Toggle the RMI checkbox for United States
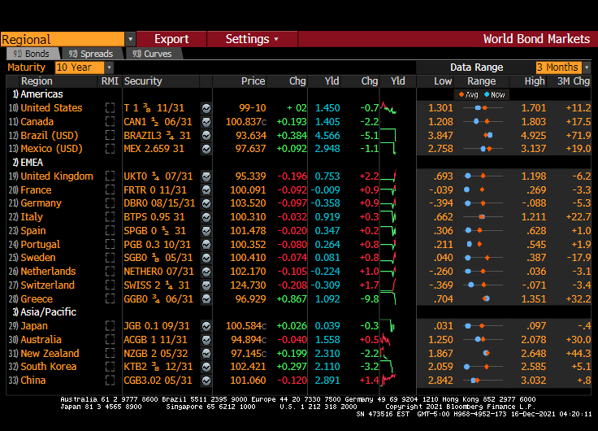The image size is (598, 431). point(110,108)
